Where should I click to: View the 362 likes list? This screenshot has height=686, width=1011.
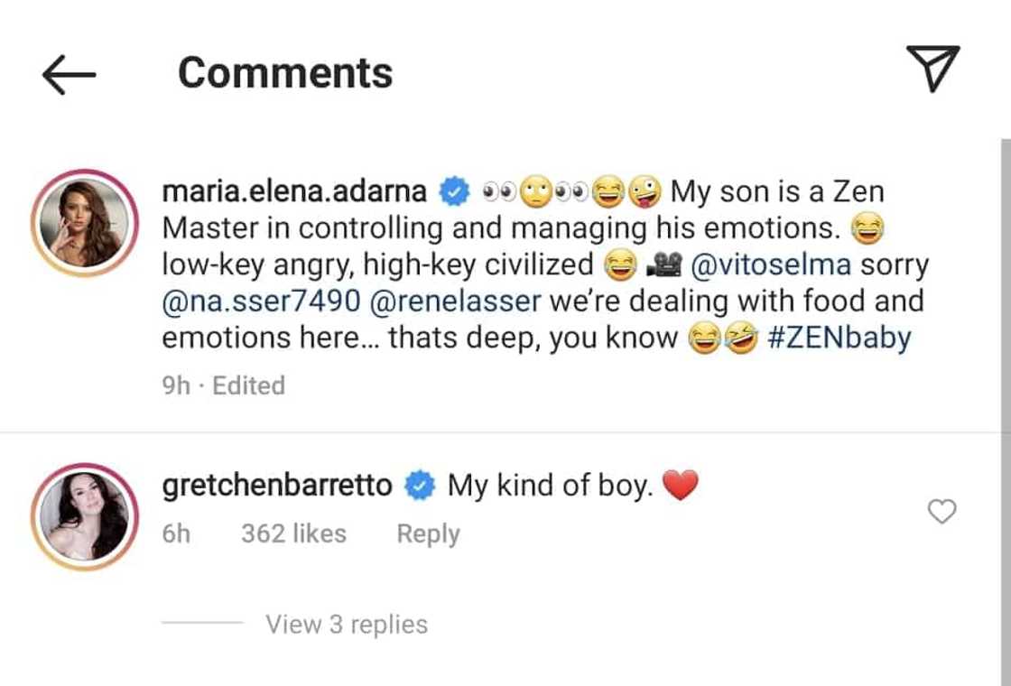[x=293, y=533]
